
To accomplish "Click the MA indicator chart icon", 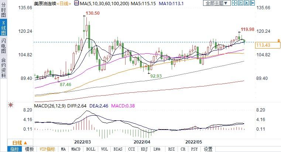I will (x=77, y=3).
